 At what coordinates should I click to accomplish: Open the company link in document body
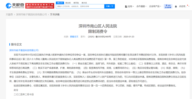[x=24, y=50]
